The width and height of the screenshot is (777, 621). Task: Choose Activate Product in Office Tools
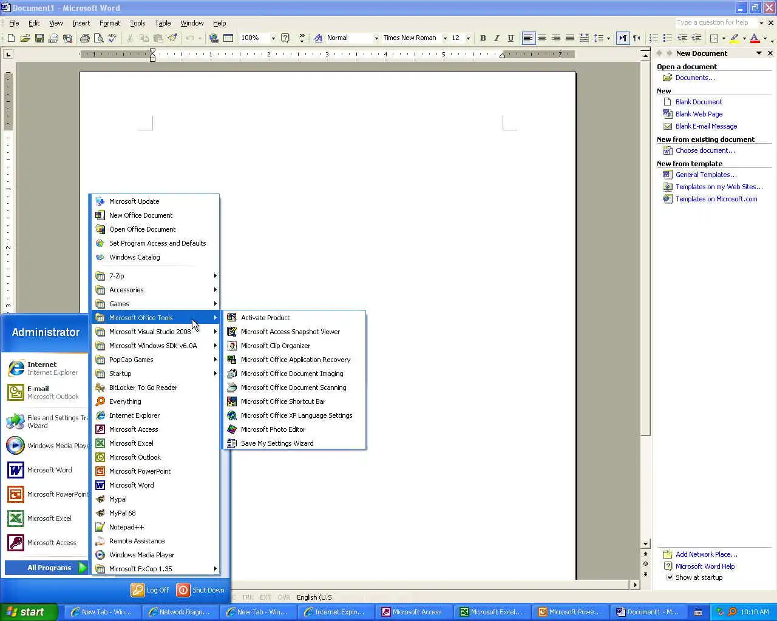pyautogui.click(x=294, y=318)
